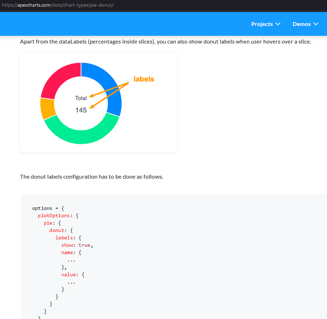Click the "name" key in code block
327x319 pixels.
point(67,252)
